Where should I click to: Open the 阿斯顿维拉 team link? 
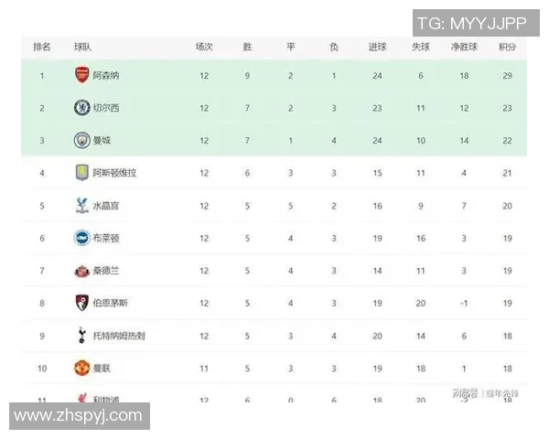[x=115, y=173]
